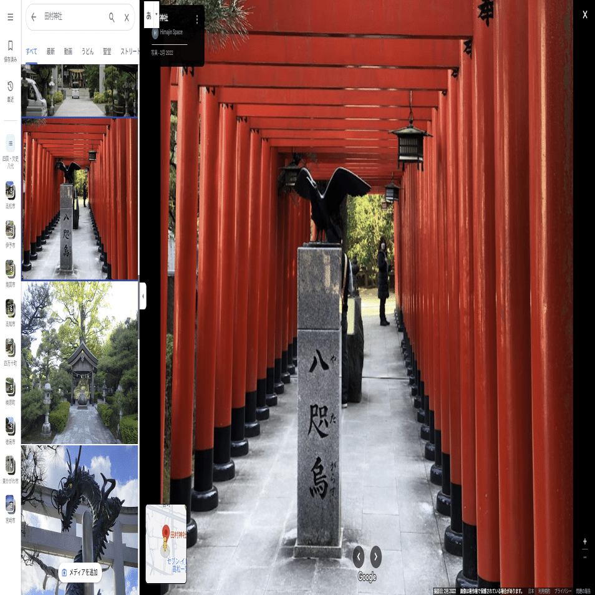The image size is (595, 595).
Task: Open the hamburger main menu
Action: coord(10,17)
